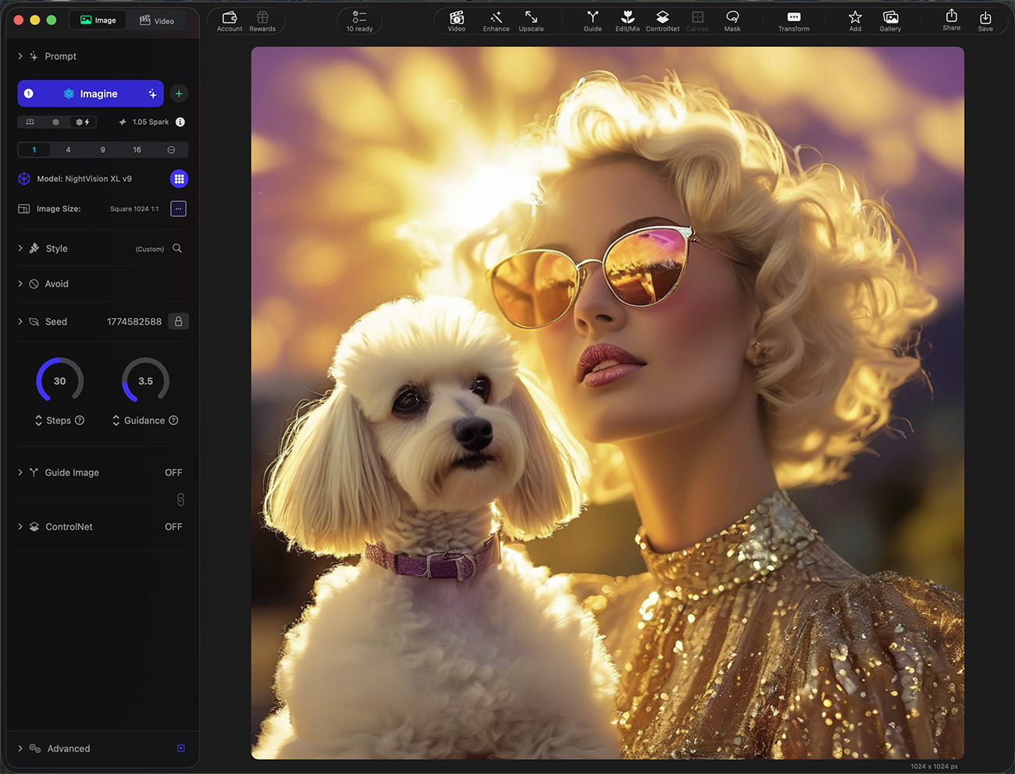
Task: Select 4 images batch count
Action: (x=68, y=150)
